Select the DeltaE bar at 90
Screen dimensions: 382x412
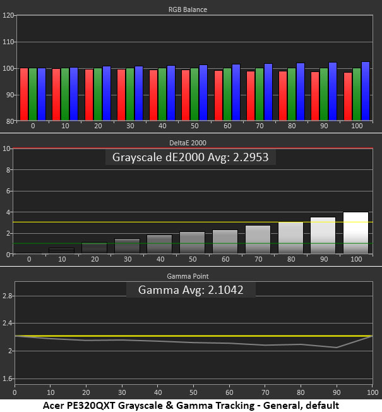(x=323, y=236)
